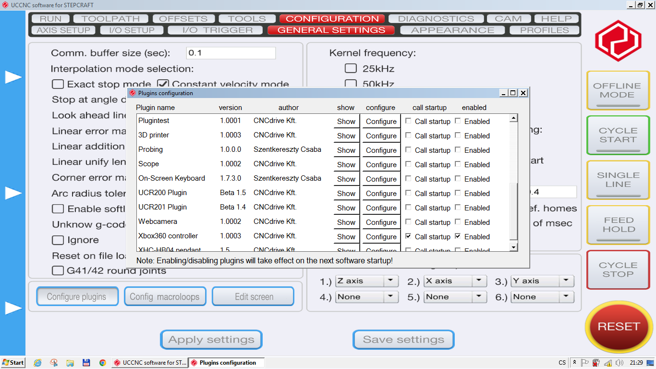This screenshot has width=656, height=369.
Task: Click the top white arrow on left sidebar
Action: tap(13, 77)
